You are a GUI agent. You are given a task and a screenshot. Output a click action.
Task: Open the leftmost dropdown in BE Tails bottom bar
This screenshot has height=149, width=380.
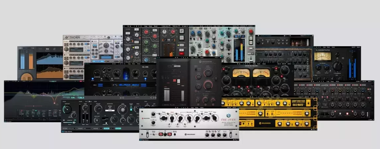point(72,129)
